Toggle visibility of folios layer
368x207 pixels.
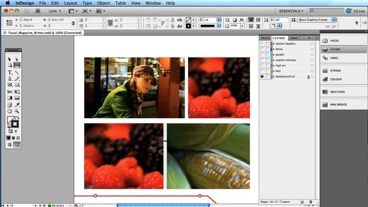pyautogui.click(x=262, y=49)
